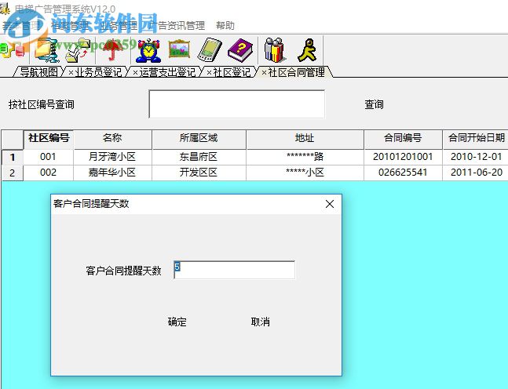
Task: Click the yellow running man exit icon
Action: point(307,50)
